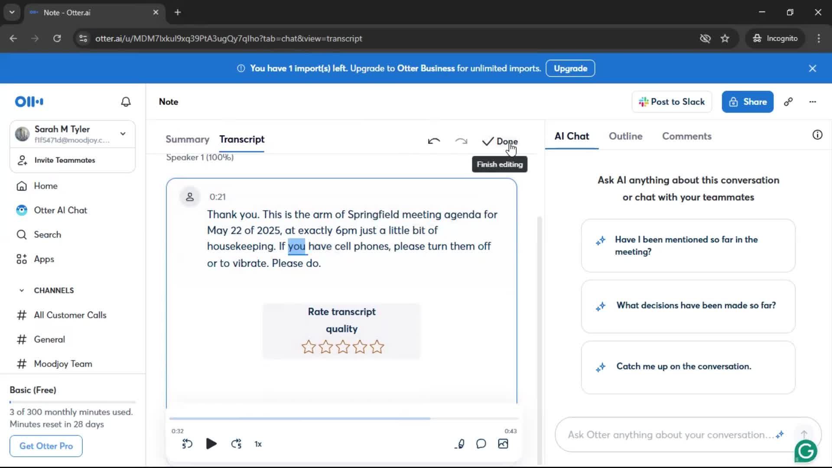Send the Otter chat message arrow

pyautogui.click(x=804, y=434)
